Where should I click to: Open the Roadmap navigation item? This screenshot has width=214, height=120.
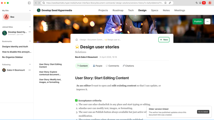pos(118,11)
